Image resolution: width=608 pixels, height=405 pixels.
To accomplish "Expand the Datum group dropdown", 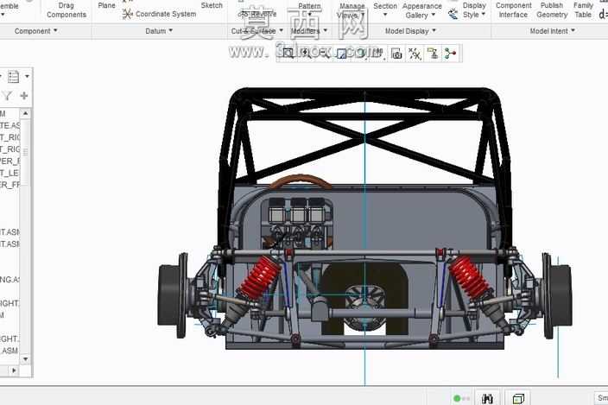I will pyautogui.click(x=159, y=31).
